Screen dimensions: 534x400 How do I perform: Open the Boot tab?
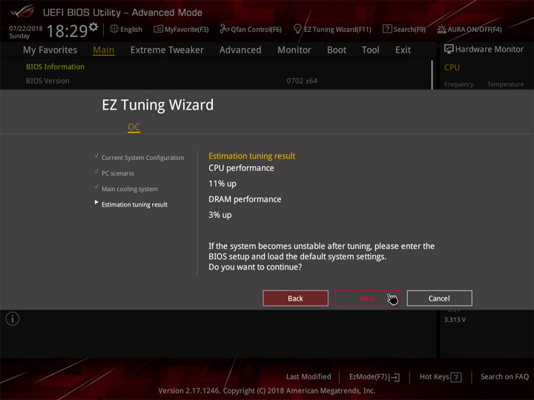coord(337,50)
